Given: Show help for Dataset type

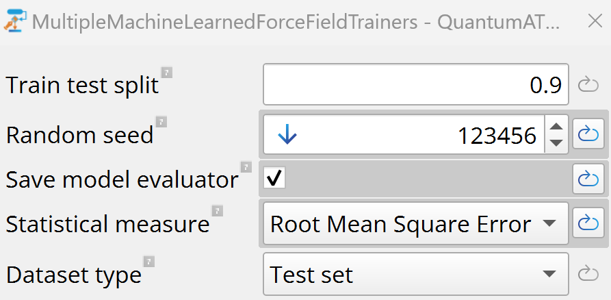Looking at the screenshot, I should (148, 262).
